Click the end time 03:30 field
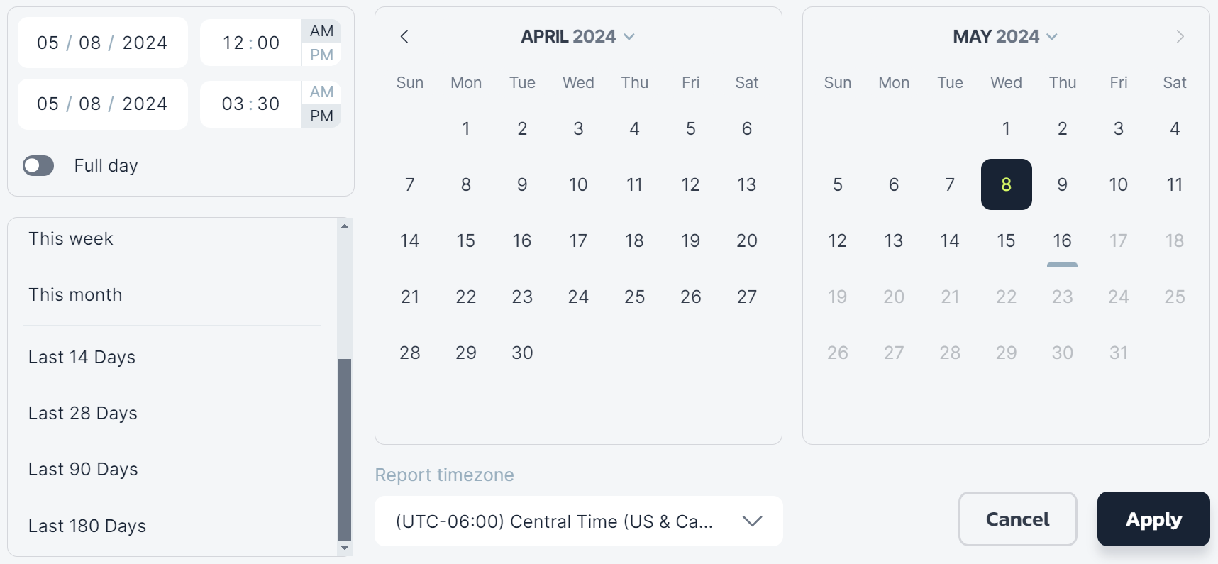 pyautogui.click(x=250, y=104)
